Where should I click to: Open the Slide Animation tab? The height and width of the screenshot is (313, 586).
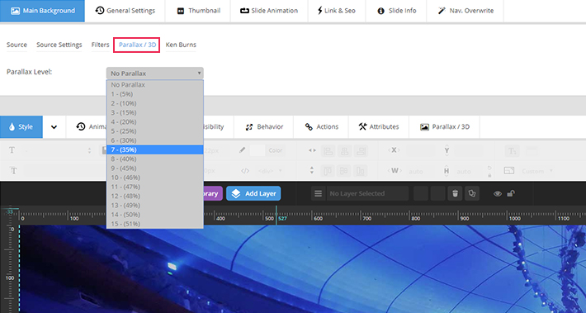269,11
